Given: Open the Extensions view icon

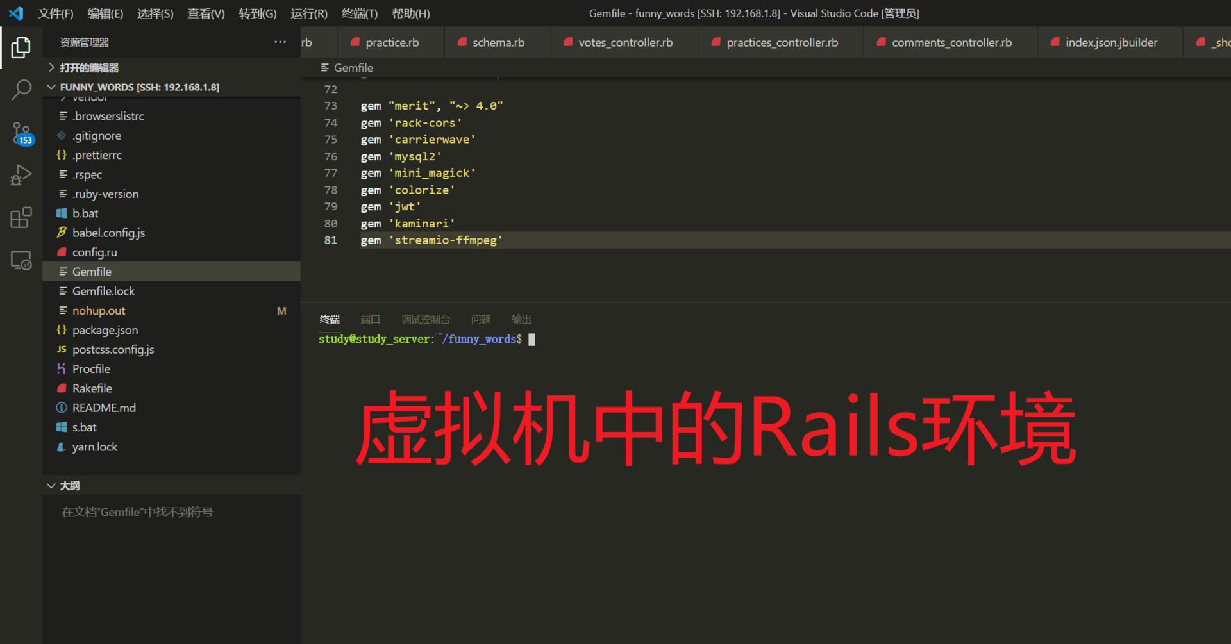Looking at the screenshot, I should (21, 217).
